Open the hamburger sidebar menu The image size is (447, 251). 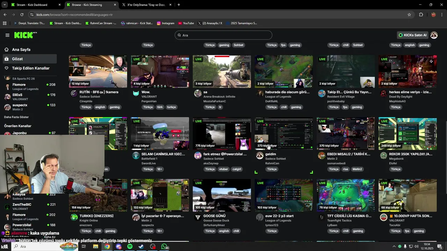click(7, 35)
